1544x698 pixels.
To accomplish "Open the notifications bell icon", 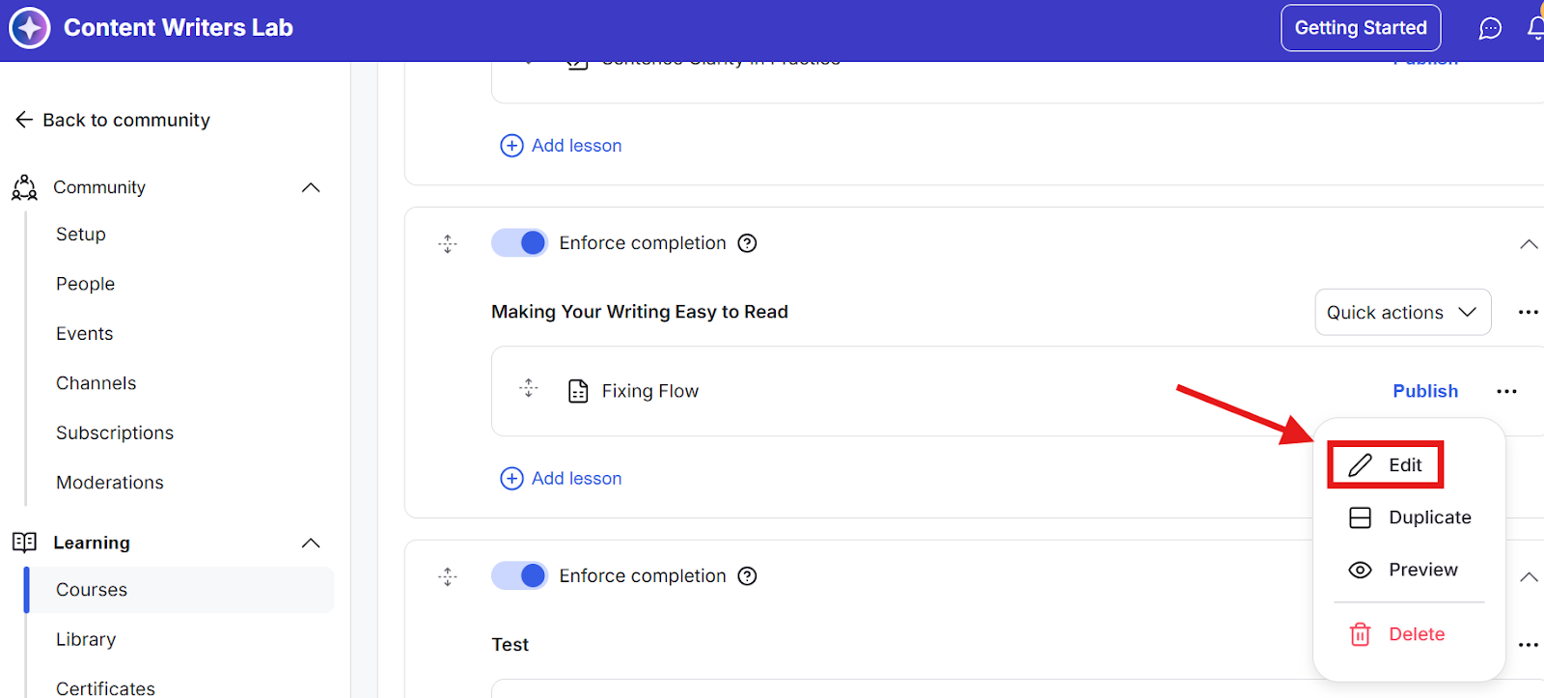I will (x=1535, y=28).
